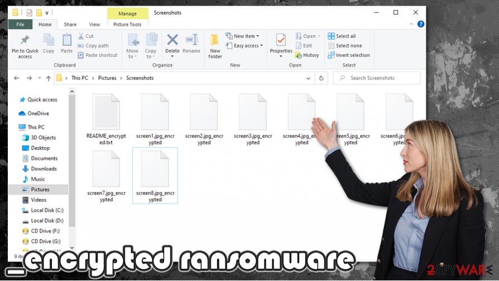This screenshot has height=281, width=499.
Task: Click This PC in address bar
Action: pos(80,78)
